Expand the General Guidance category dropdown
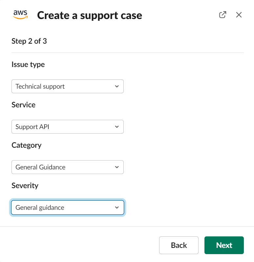Image resolution: width=254 pixels, height=262 pixels. coord(68,167)
